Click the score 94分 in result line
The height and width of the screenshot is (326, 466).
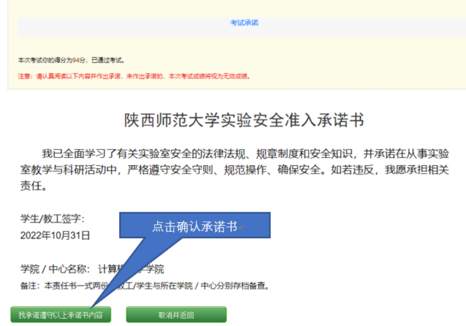79,60
